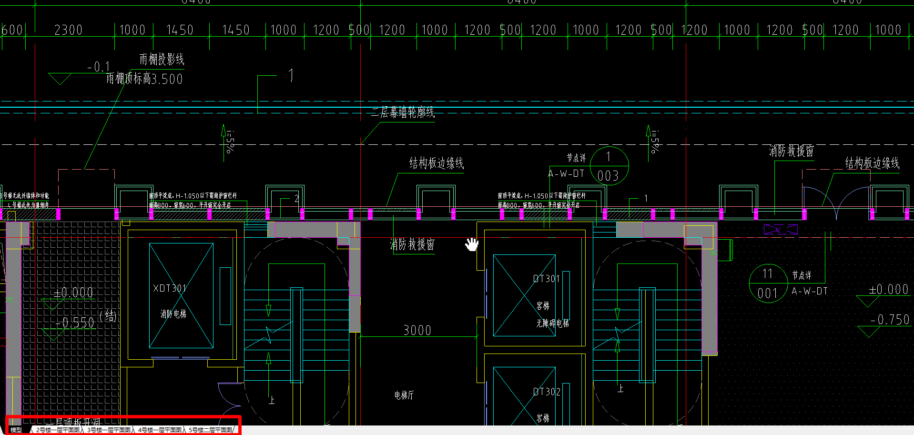Viewport: 914px width, 435px height.
Task: Select the 2300 dimension value
Action: pyautogui.click(x=69, y=30)
